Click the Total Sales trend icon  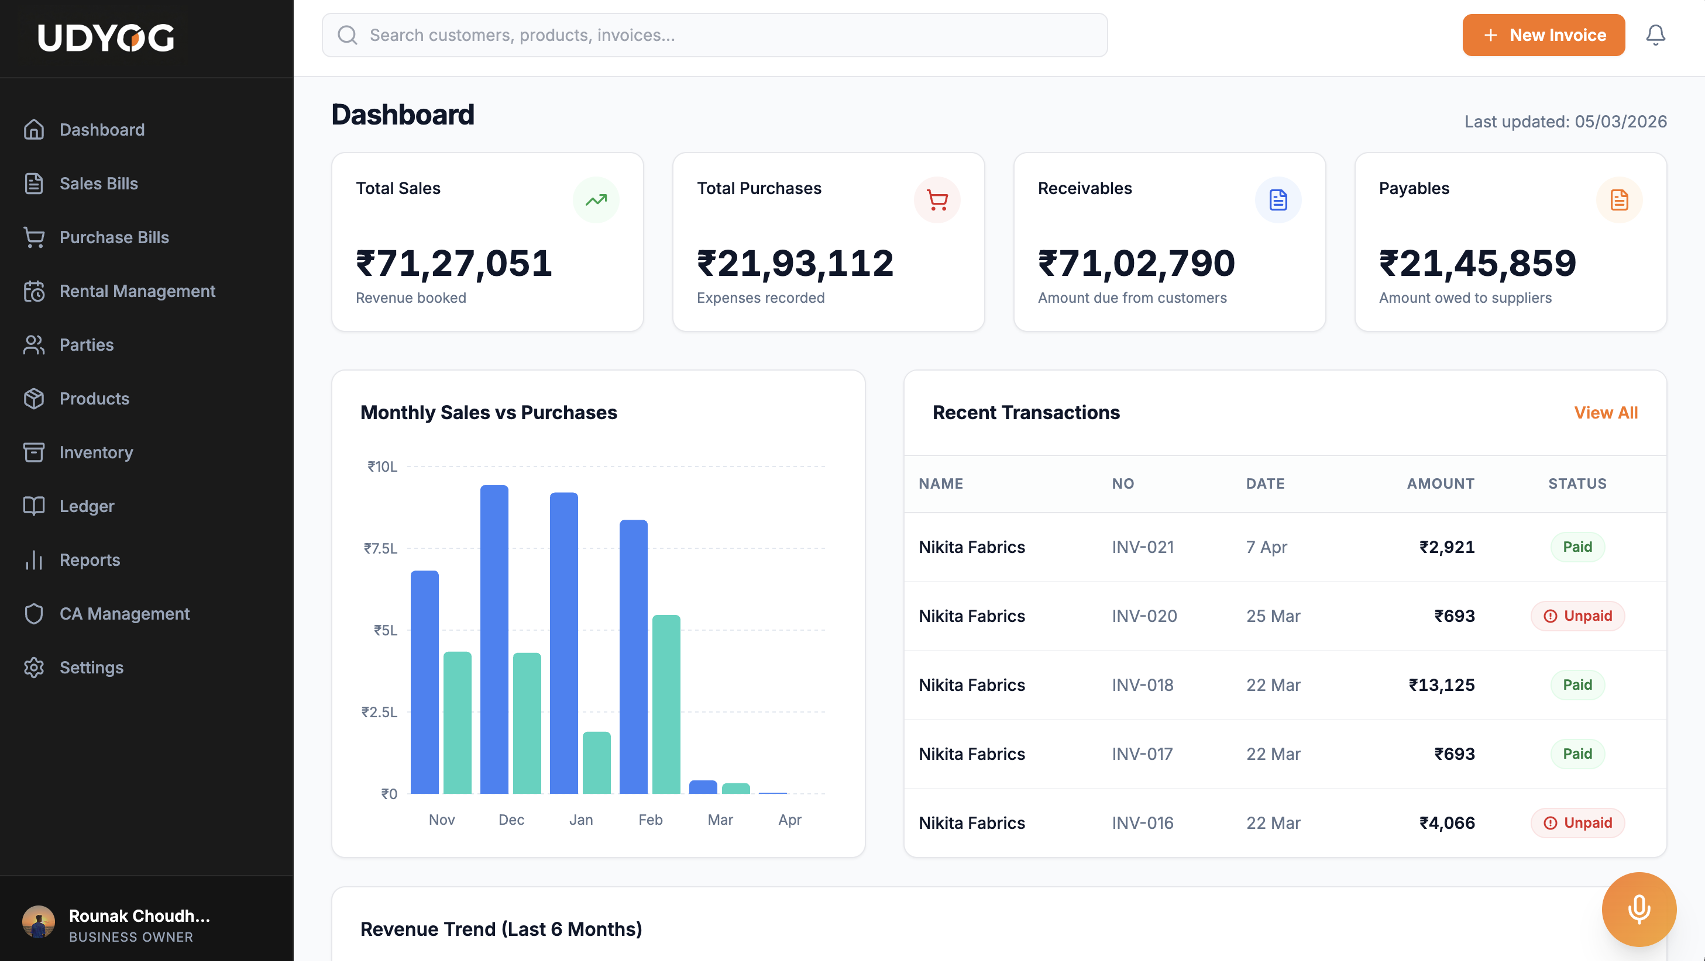[596, 199]
